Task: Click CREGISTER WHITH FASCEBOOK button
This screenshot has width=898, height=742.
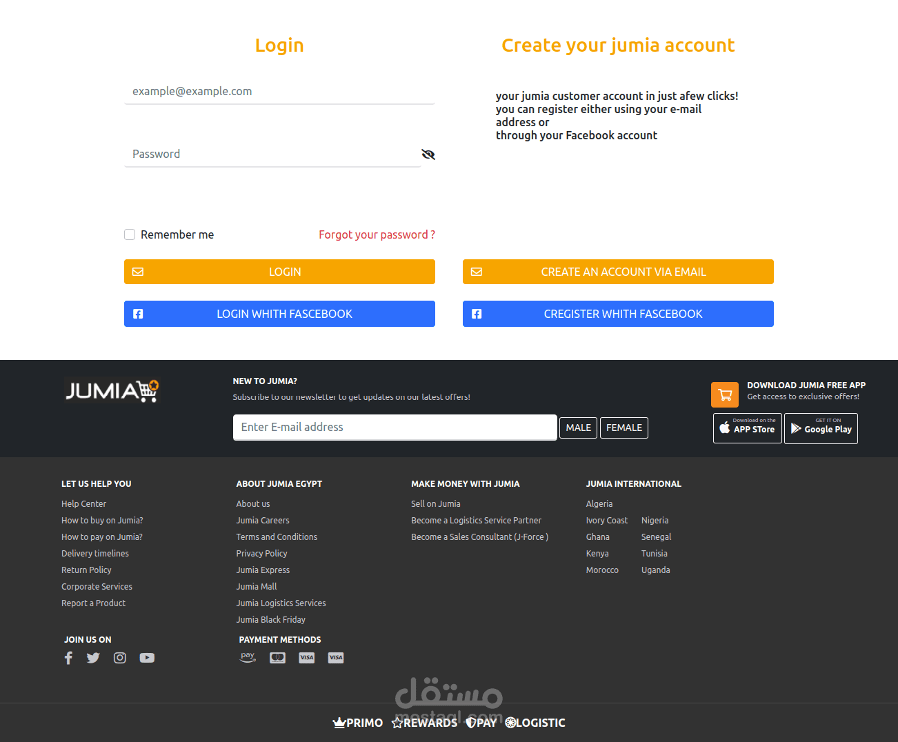Action: [x=618, y=314]
